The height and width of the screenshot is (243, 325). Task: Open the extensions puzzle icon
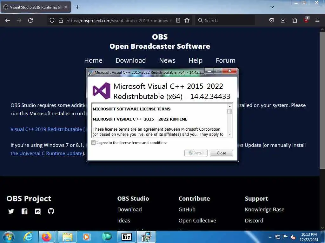click(x=295, y=21)
